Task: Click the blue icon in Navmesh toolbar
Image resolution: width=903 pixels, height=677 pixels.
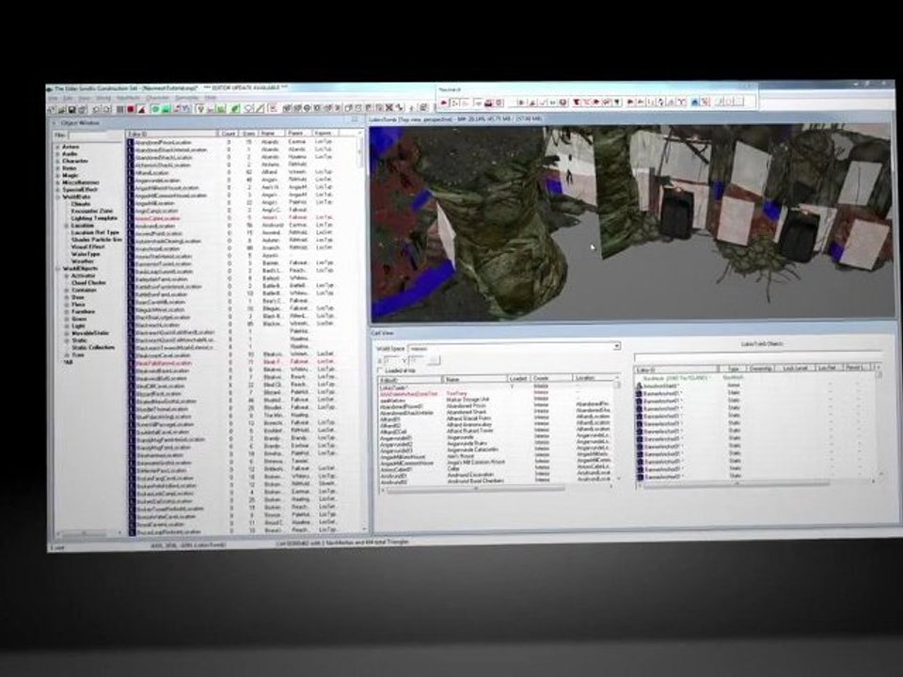Action: coord(695,102)
